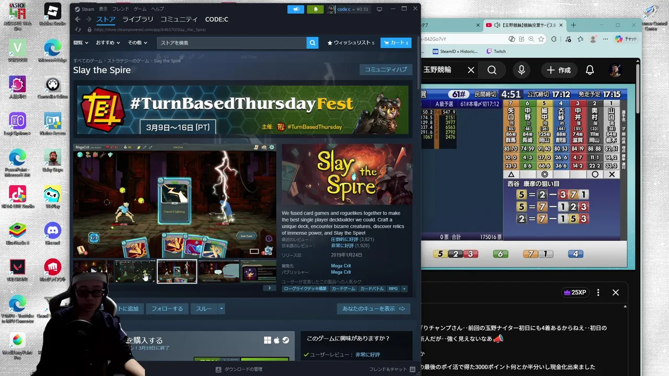This screenshot has width=669, height=376.
Task: Open Edge settings and more menu
Action: click(606, 39)
